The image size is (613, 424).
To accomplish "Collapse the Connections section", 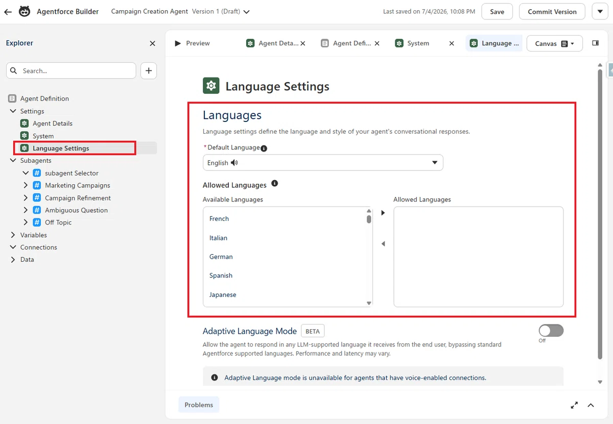I will [x=13, y=247].
